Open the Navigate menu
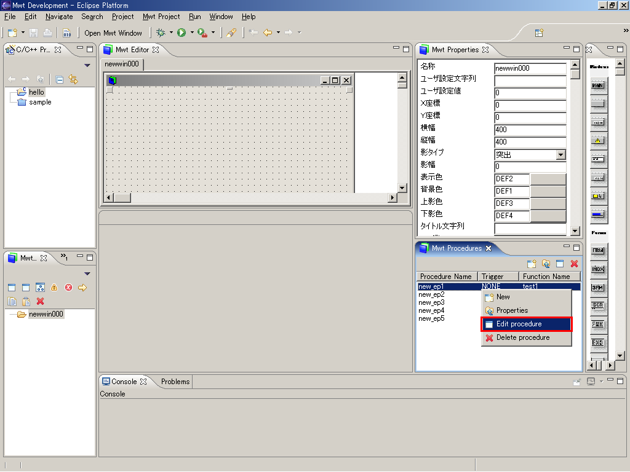Image resolution: width=630 pixels, height=472 pixels. [x=59, y=17]
